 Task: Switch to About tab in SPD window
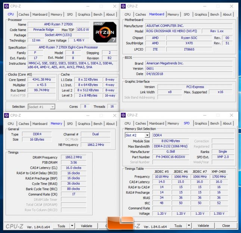[x=227, y=123]
